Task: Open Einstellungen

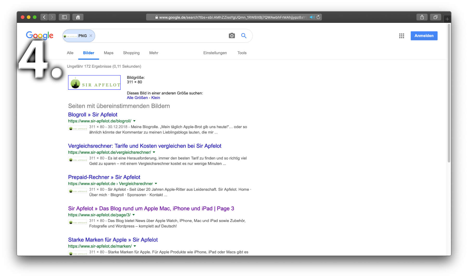Action: [x=215, y=53]
